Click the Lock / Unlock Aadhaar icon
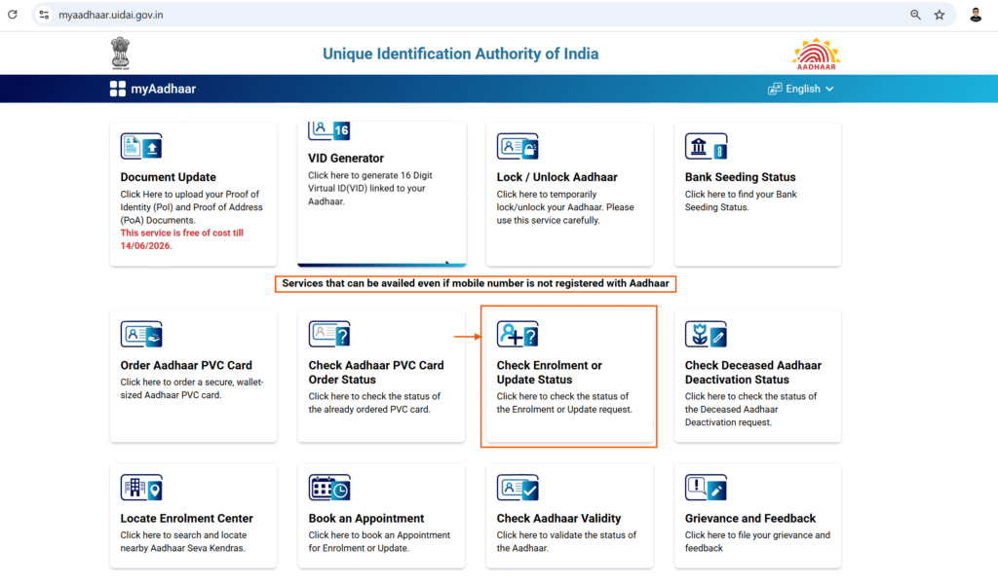The height and width of the screenshot is (584, 998). [518, 147]
